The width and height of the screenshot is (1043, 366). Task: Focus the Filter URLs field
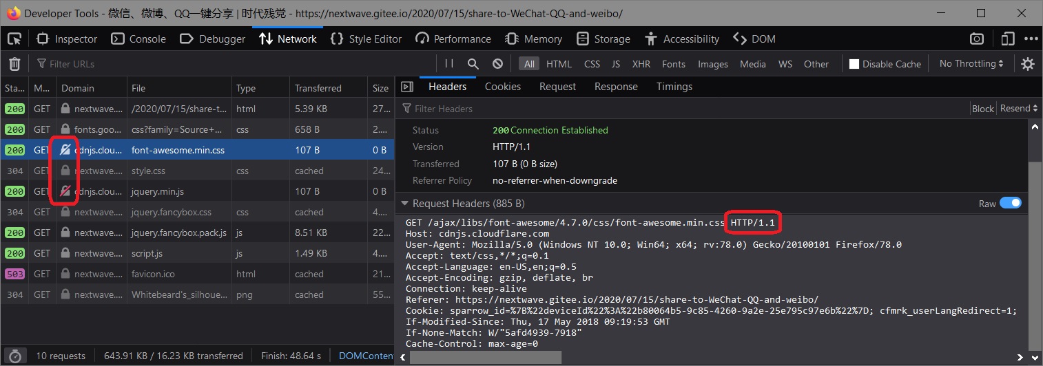234,64
